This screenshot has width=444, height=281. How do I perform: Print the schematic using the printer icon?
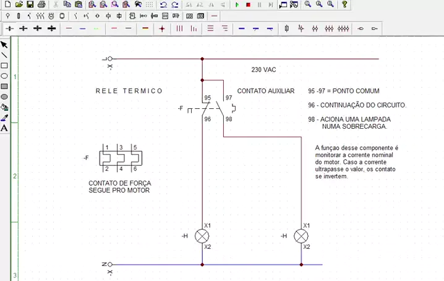click(41, 4)
